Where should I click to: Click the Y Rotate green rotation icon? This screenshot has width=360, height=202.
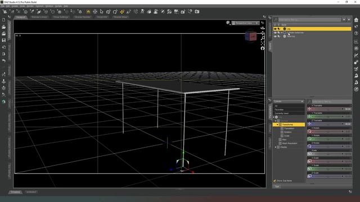tap(309, 139)
